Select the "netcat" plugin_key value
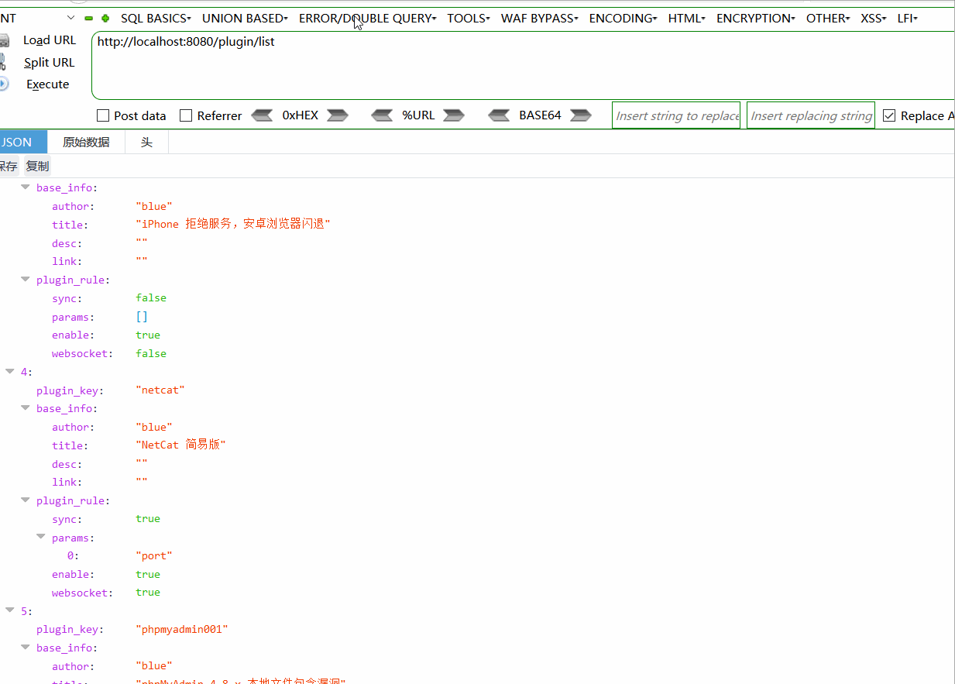 [x=160, y=390]
